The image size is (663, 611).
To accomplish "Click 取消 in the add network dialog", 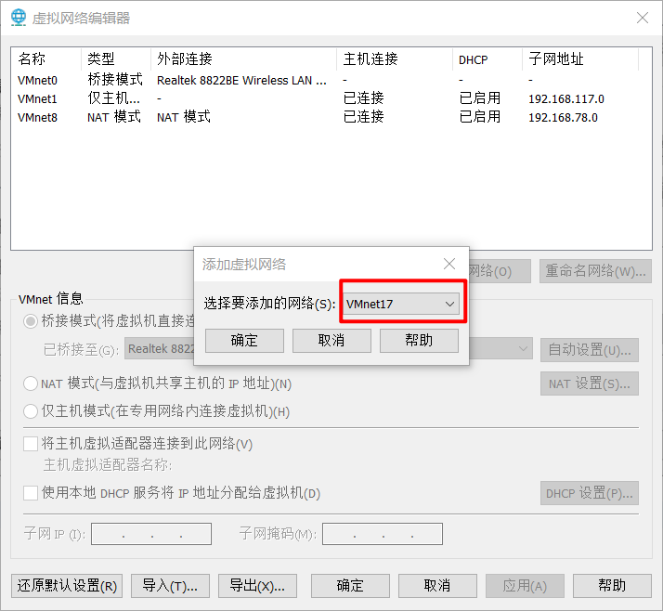I will (x=331, y=341).
